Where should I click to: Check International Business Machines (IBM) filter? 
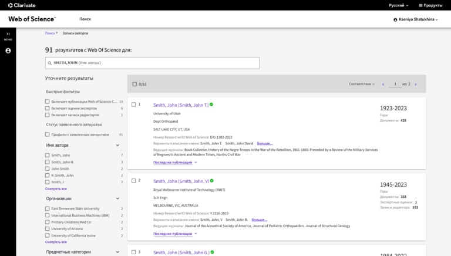coord(47,215)
